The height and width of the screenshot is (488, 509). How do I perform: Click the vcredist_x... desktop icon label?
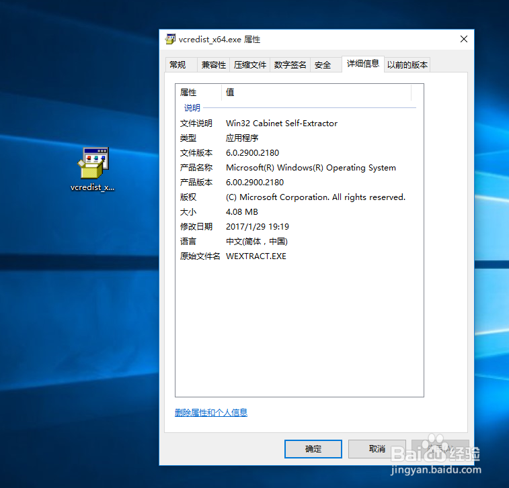point(92,187)
